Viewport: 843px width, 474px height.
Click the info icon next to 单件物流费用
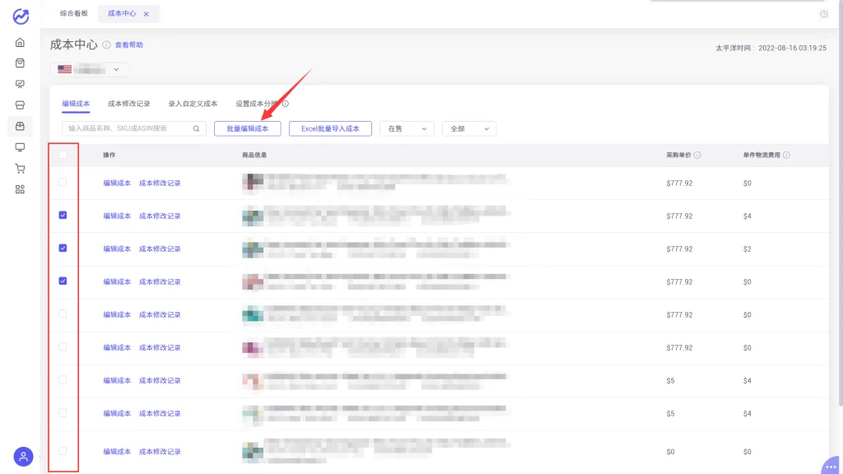(786, 155)
